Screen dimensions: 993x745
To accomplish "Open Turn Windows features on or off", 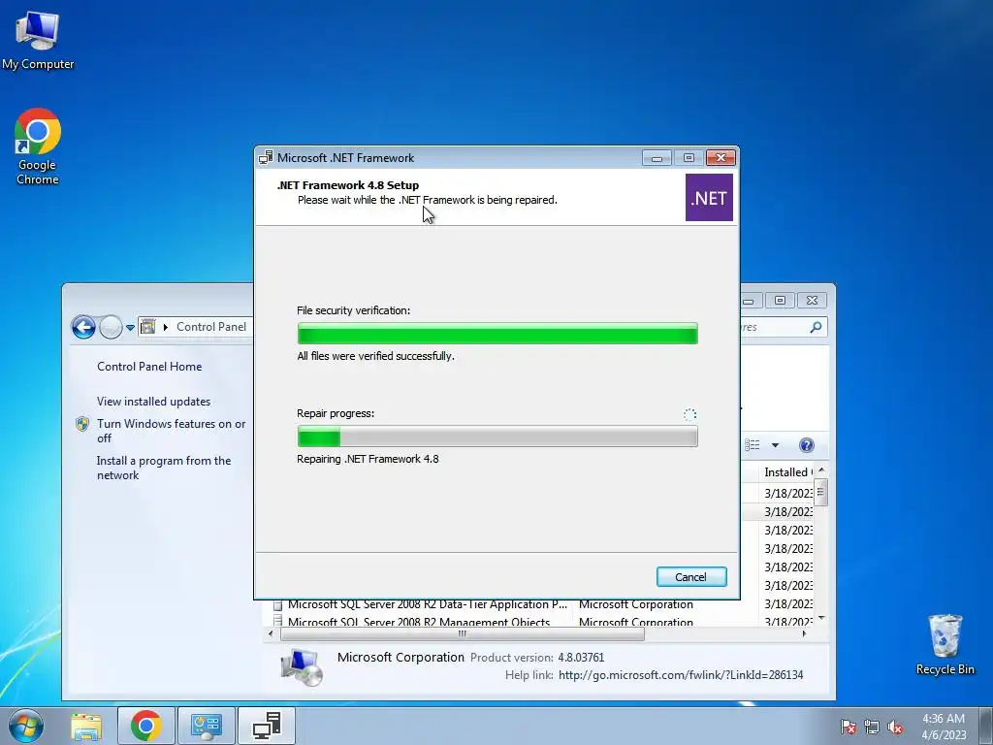I will coord(171,431).
